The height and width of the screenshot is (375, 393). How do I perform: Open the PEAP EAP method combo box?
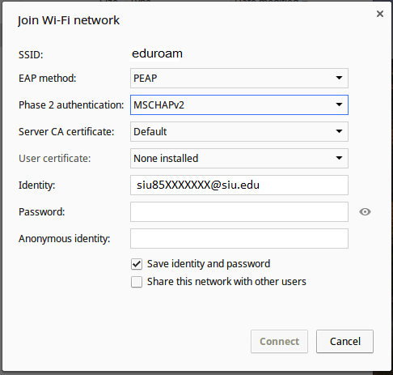pyautogui.click(x=239, y=79)
